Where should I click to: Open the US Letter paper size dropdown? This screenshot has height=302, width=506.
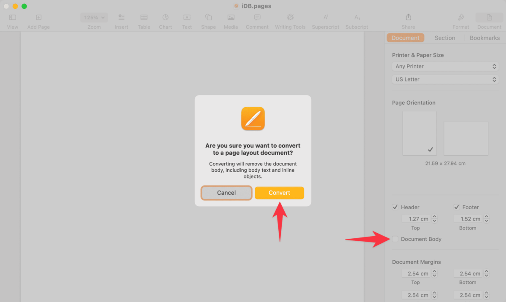point(445,79)
